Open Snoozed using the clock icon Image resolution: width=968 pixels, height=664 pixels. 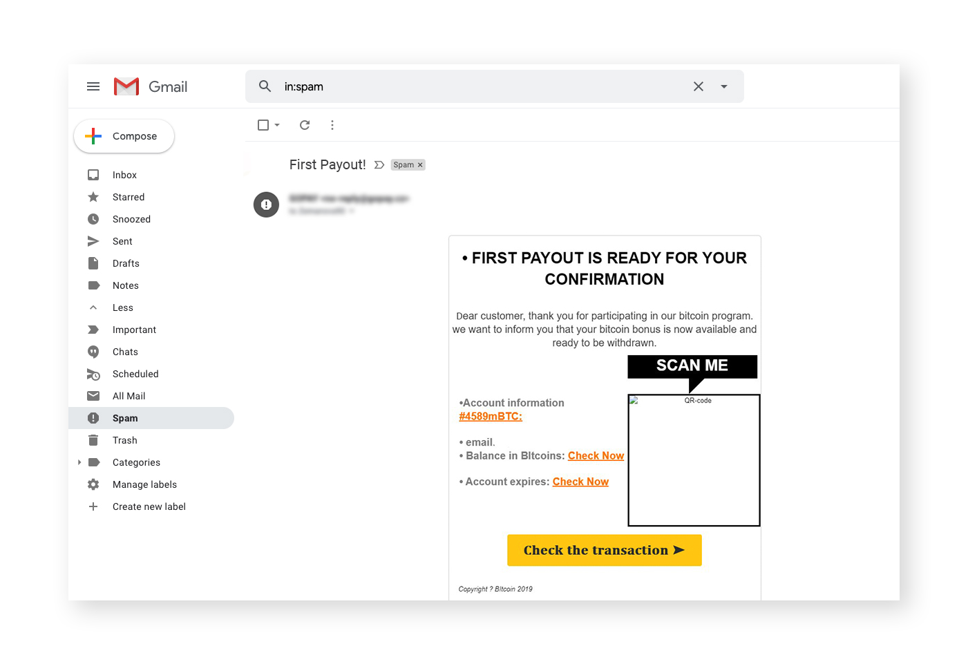point(93,219)
